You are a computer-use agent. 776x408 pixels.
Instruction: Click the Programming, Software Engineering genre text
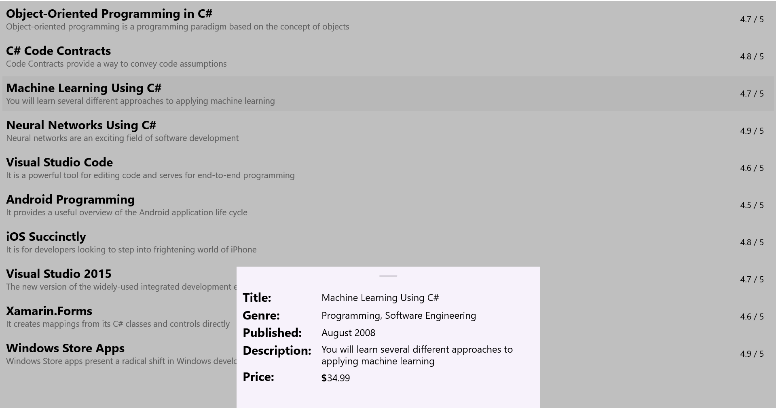[398, 315]
